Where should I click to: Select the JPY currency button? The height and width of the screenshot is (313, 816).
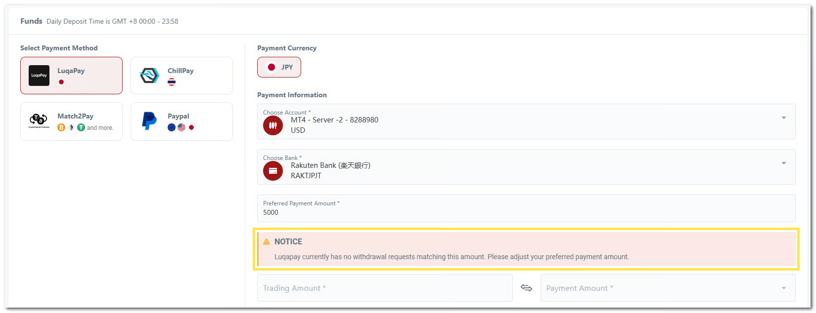(279, 67)
